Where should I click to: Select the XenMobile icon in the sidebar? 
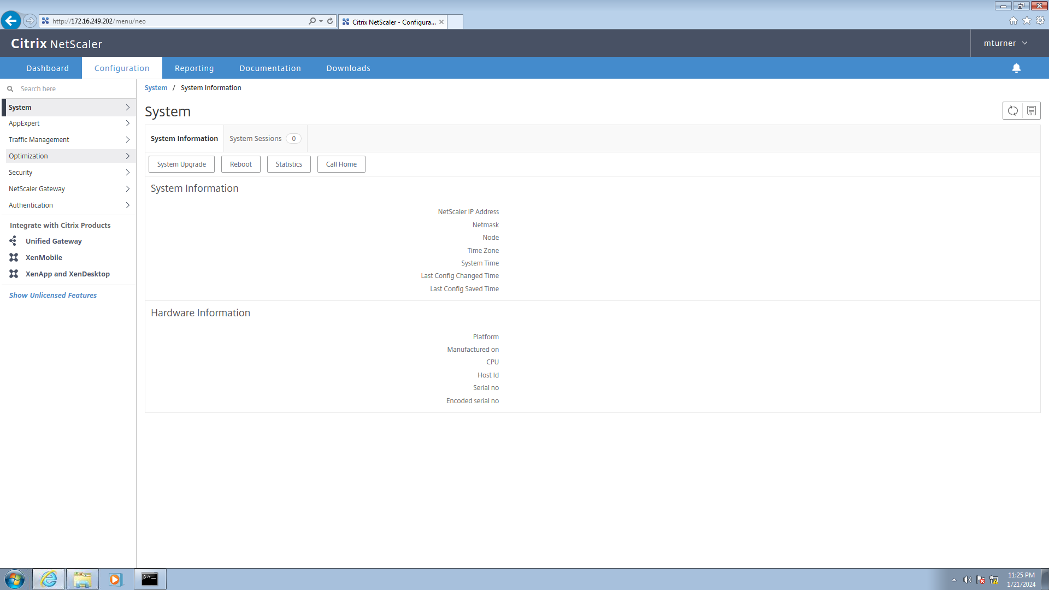tap(13, 257)
